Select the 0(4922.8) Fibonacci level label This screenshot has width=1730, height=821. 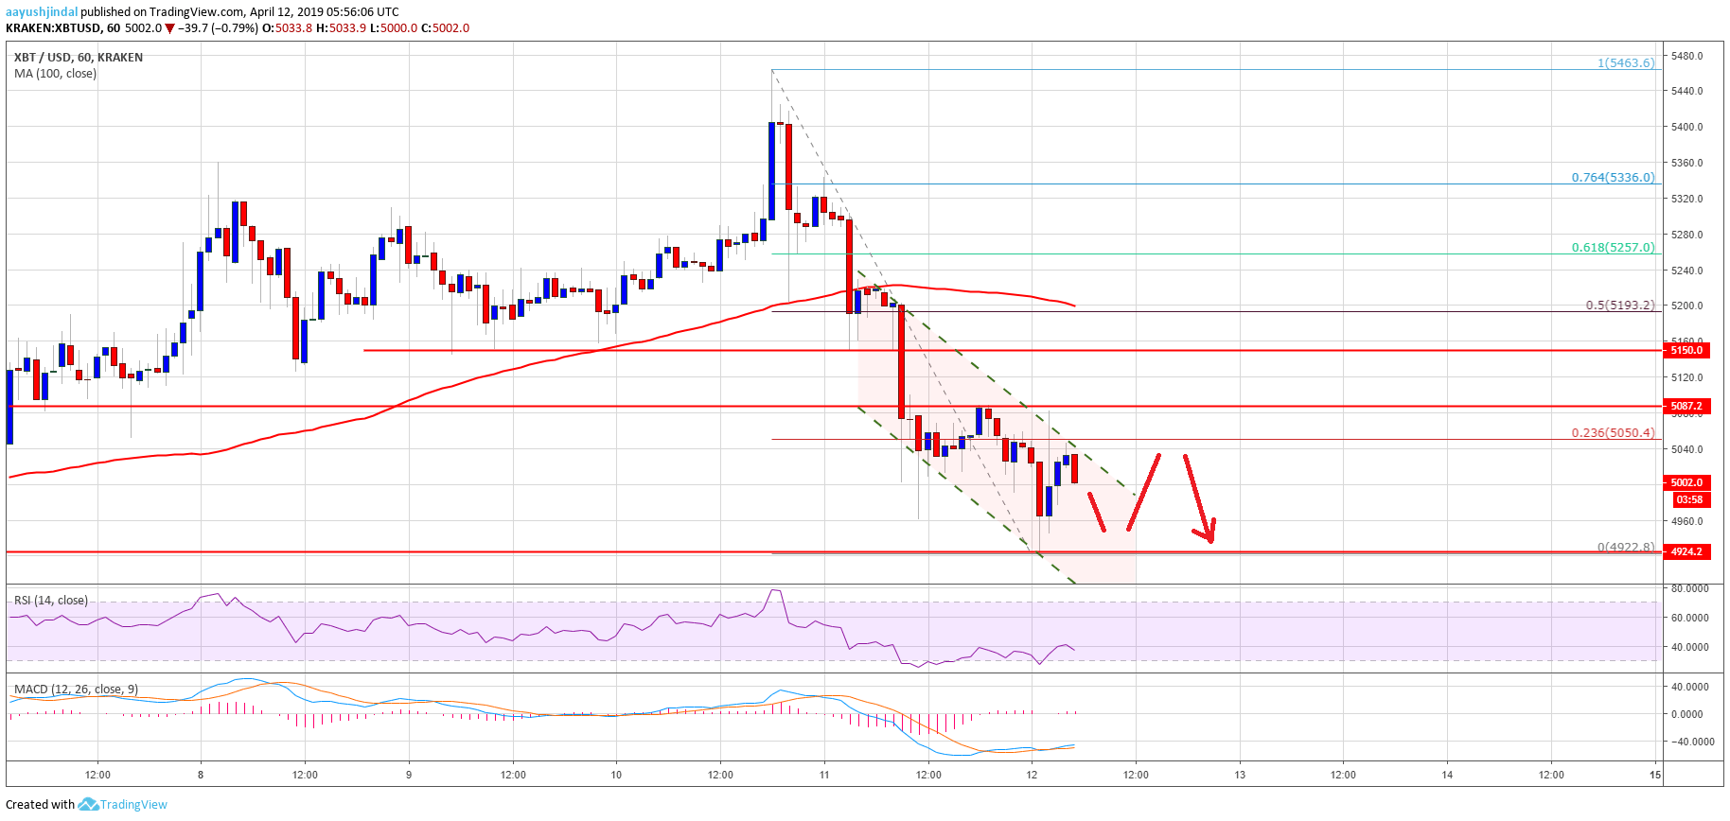(1626, 547)
